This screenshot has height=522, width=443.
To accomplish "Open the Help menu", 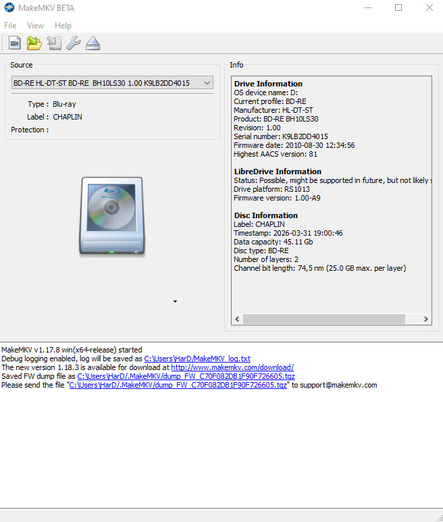I will click(x=63, y=26).
